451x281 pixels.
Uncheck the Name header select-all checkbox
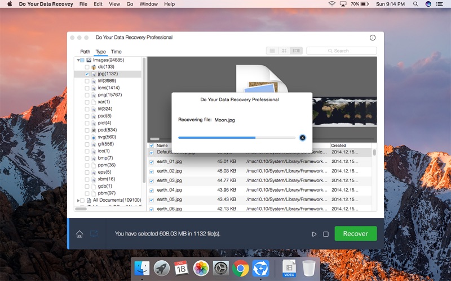[x=152, y=146]
